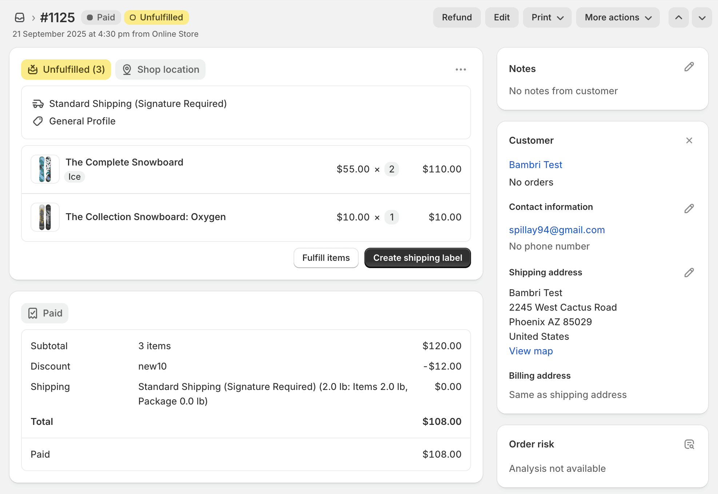
Task: Open fulfillment card three-dot menu
Action: coord(461,69)
